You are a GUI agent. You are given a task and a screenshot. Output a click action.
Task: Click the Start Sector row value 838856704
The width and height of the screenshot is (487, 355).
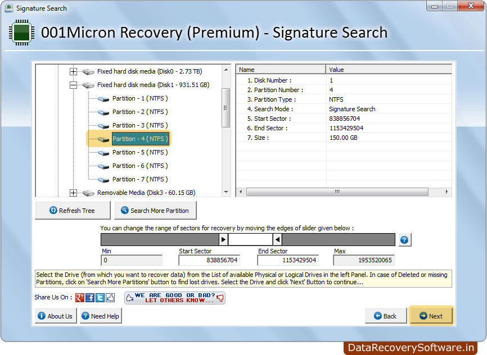tap(344, 119)
